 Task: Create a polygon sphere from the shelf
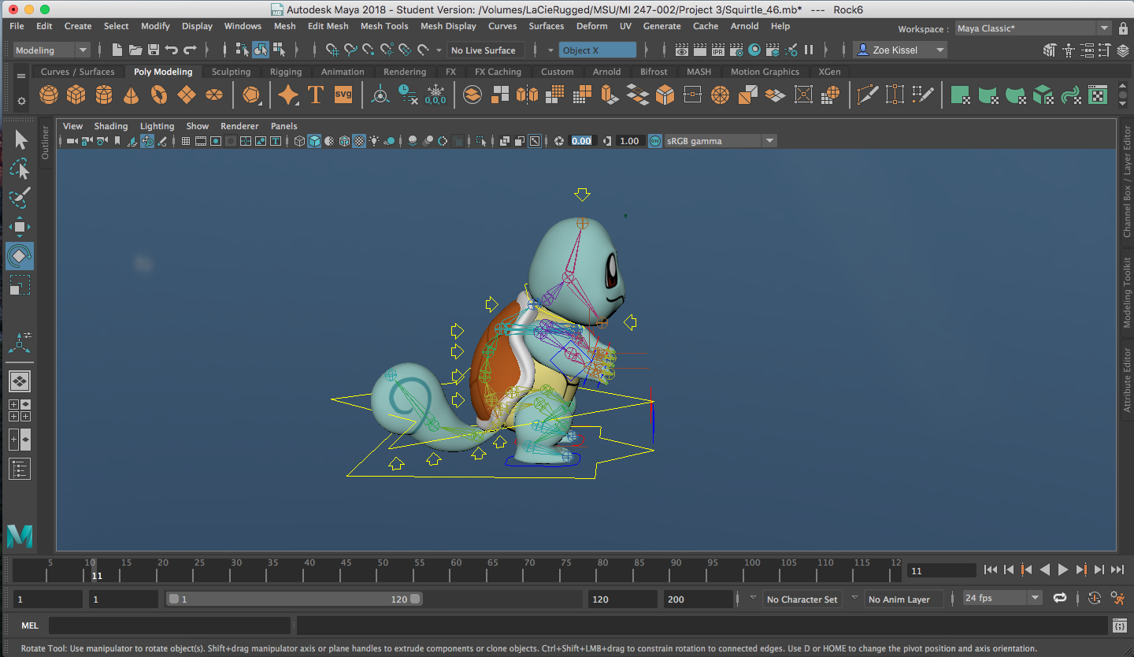(x=49, y=95)
